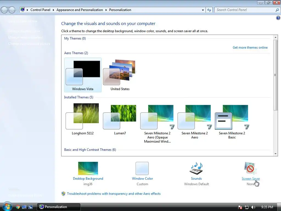The image size is (281, 211).
Task: Open the volume speaker tray icon
Action: tap(253, 207)
